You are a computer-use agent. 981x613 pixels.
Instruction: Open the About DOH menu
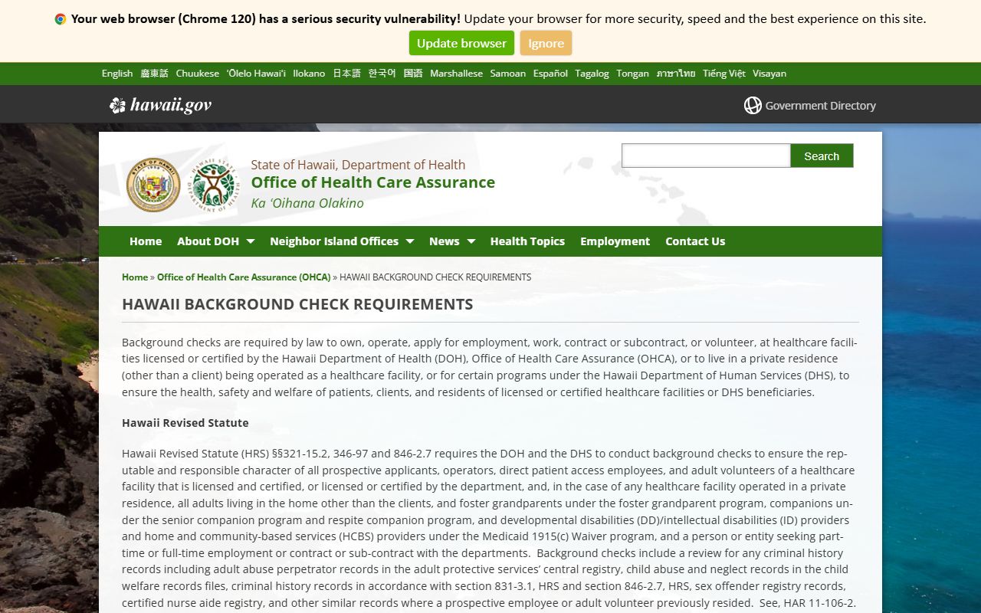point(208,241)
